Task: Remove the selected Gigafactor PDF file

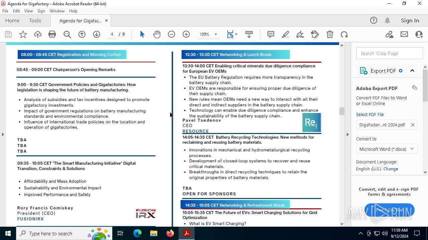Action: 413,125
